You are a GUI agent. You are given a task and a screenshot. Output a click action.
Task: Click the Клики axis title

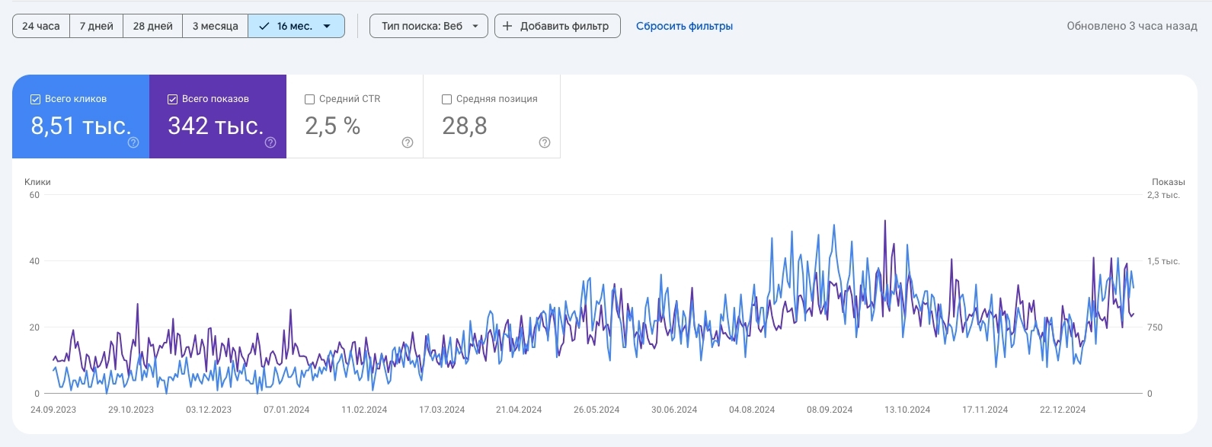[37, 182]
